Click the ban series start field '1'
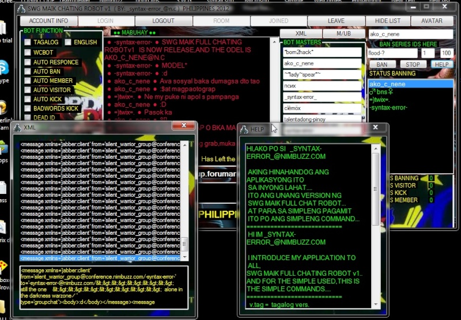This screenshot has width=461, height=320. point(428,53)
